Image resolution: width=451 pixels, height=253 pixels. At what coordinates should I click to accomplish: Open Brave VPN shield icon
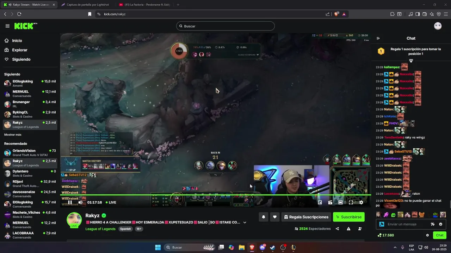pyautogui.click(x=439, y=14)
